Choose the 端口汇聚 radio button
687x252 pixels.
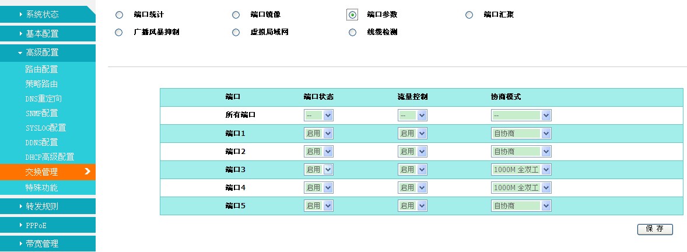point(469,15)
